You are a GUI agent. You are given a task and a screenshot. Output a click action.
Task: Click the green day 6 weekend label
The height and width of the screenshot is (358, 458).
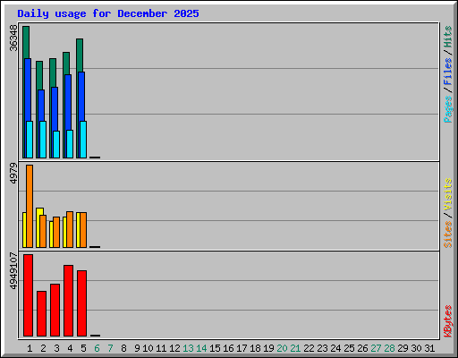[97, 348]
